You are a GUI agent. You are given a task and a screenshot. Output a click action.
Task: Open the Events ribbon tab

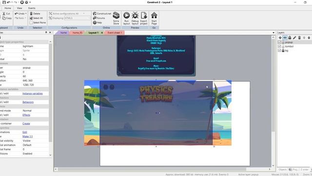pos(32,8)
